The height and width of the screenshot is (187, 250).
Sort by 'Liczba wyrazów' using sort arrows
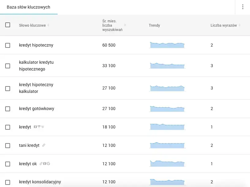(240, 25)
